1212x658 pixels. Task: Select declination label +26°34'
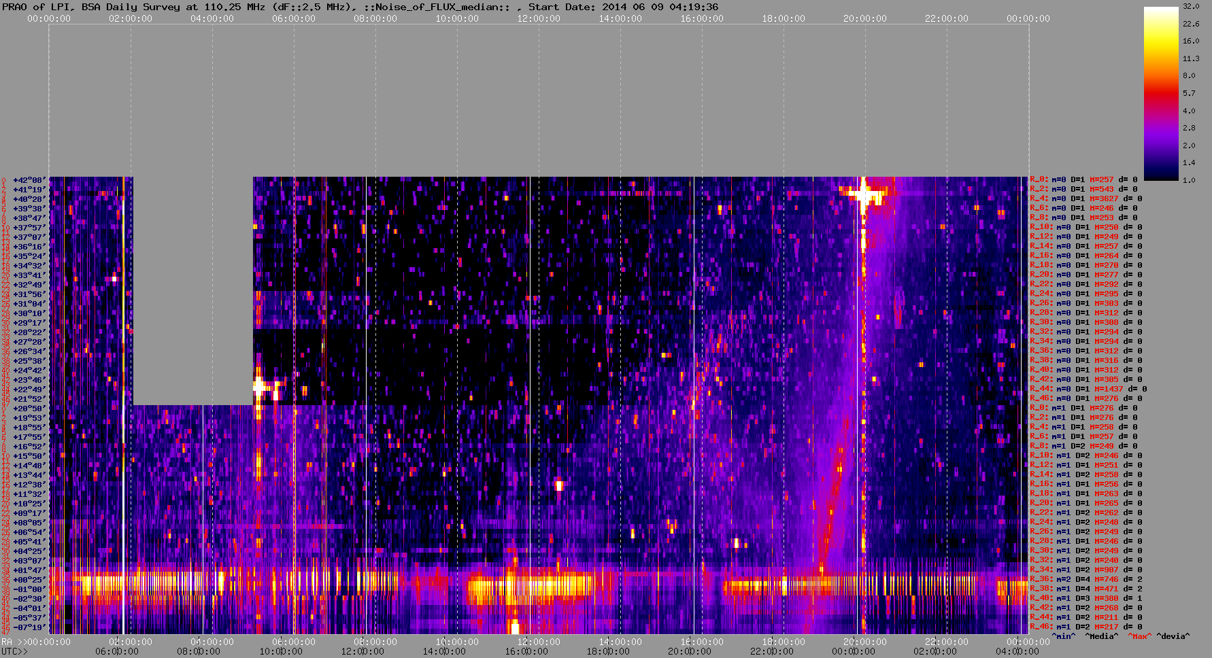(29, 351)
